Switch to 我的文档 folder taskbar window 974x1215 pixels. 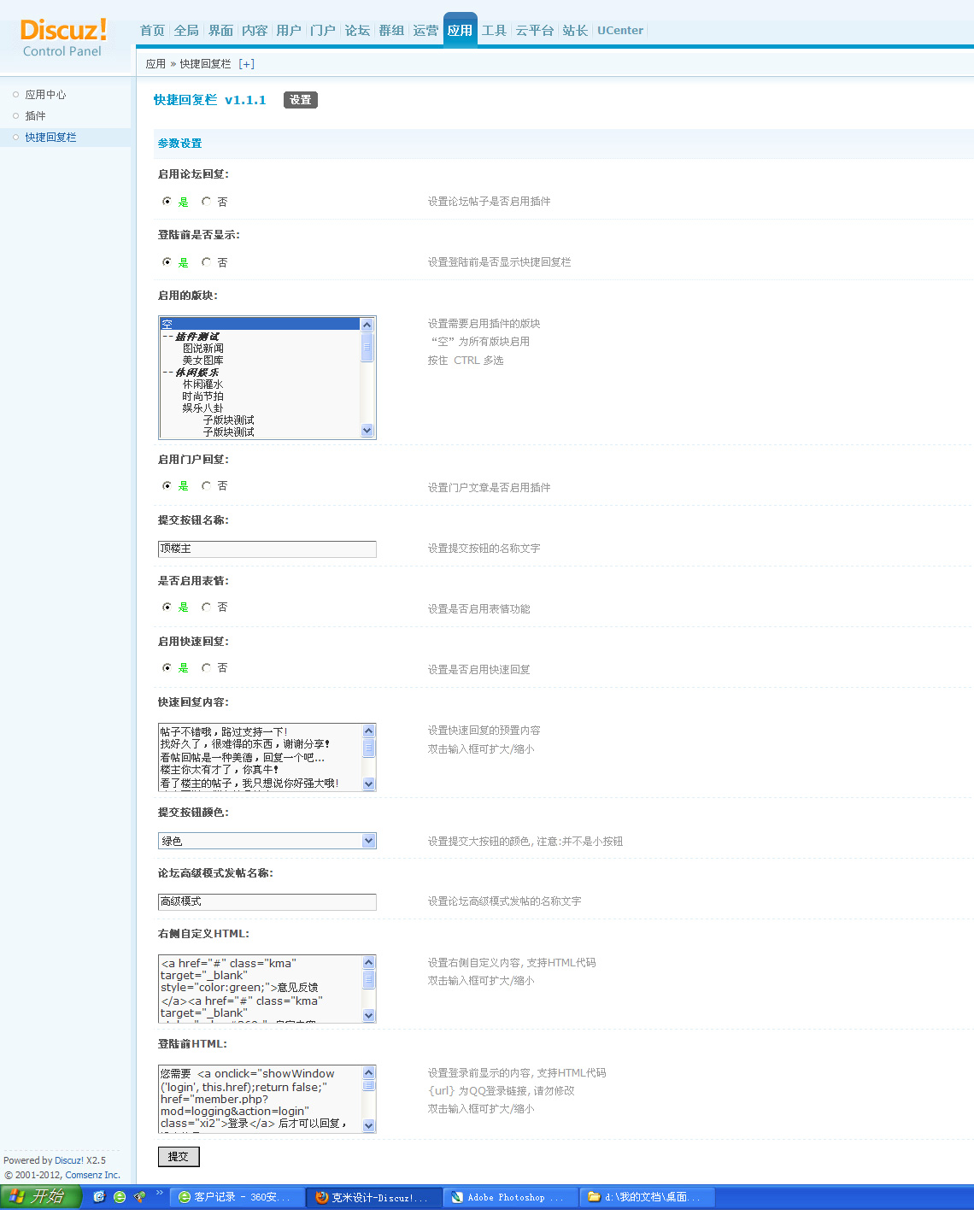coord(648,1197)
